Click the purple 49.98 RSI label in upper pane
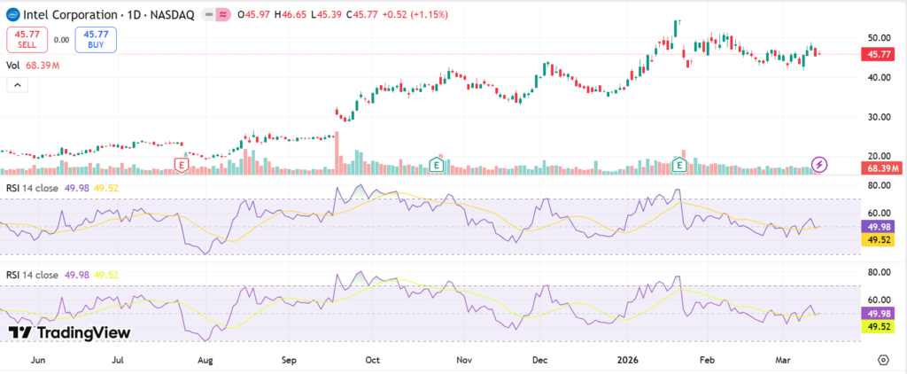 click(879, 227)
